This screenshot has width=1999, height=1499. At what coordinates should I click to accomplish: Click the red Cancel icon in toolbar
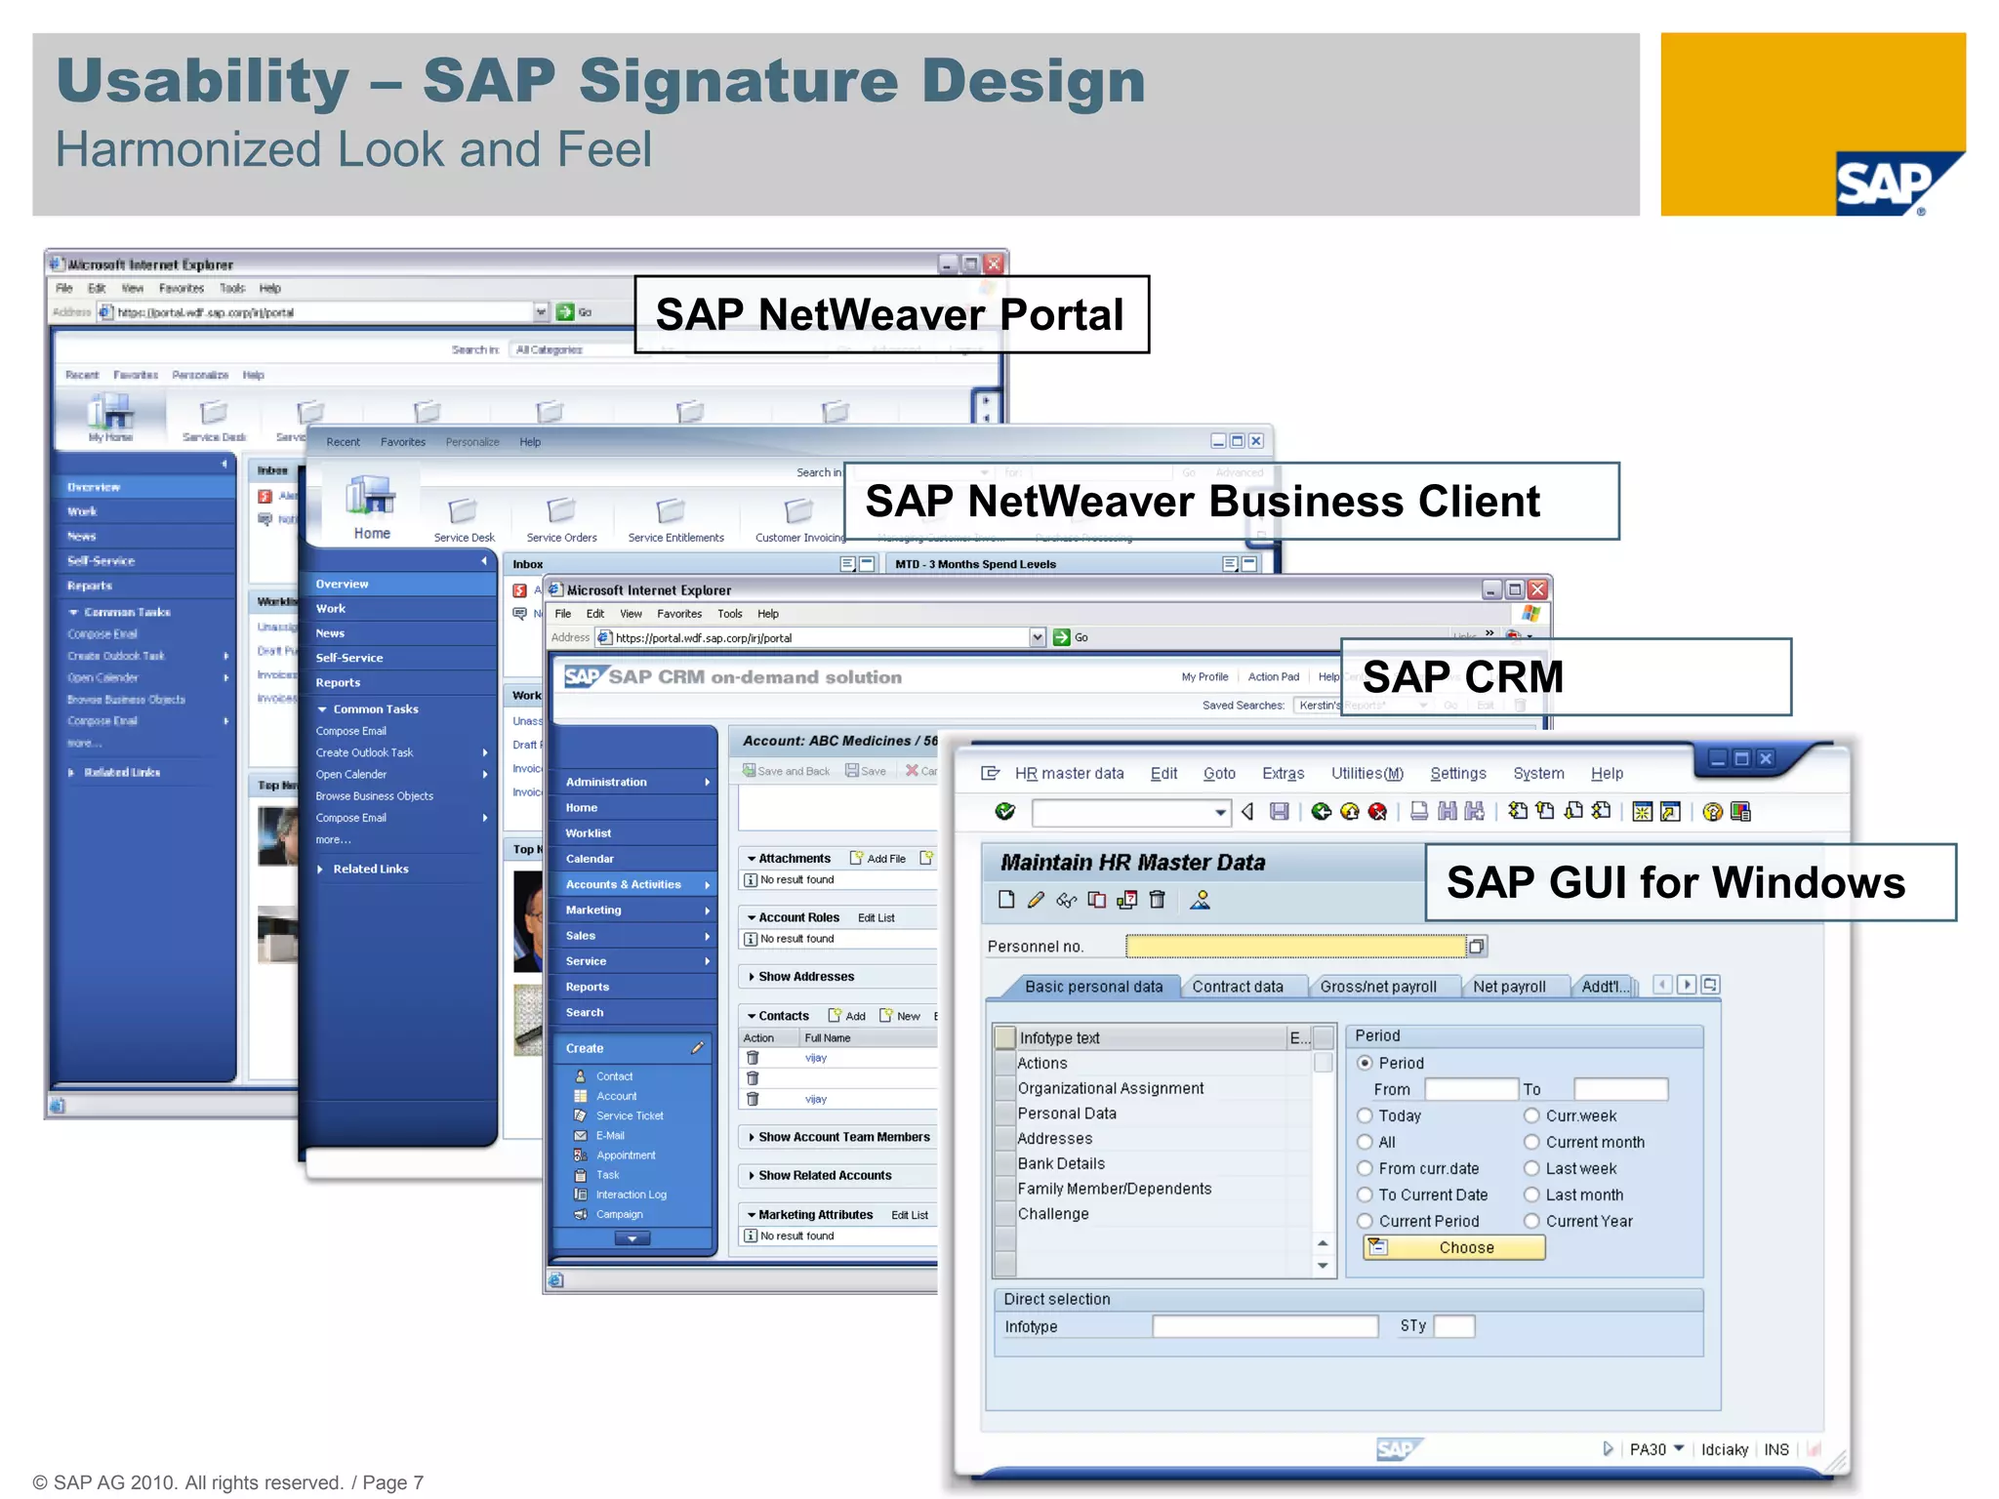[1377, 811]
